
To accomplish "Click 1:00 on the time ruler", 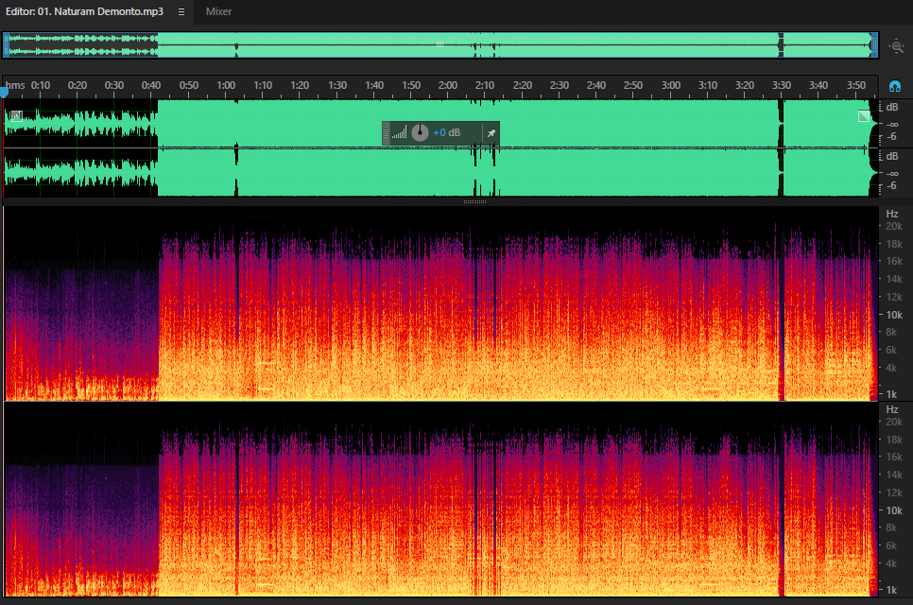I will [226, 85].
